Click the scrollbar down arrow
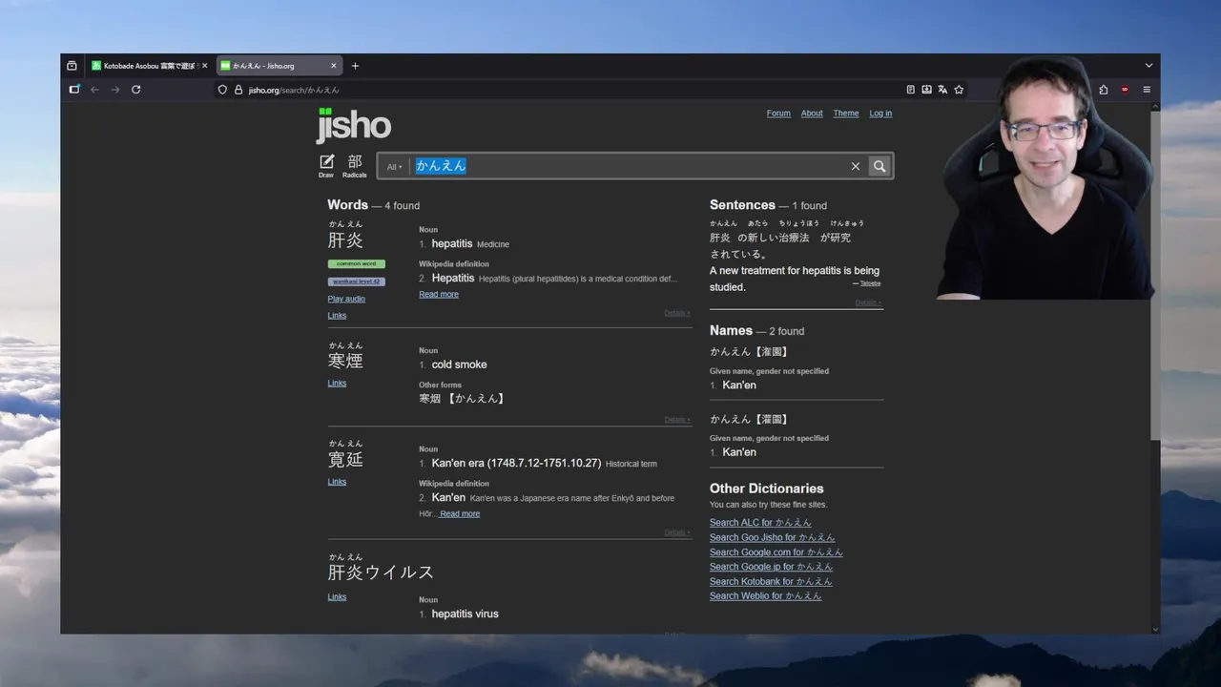The height and width of the screenshot is (687, 1221). click(1155, 629)
